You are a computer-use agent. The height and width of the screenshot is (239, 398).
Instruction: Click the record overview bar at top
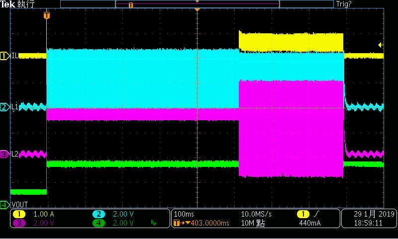(x=197, y=4)
